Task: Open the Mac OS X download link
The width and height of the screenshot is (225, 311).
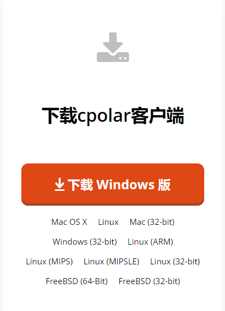Action: click(70, 222)
